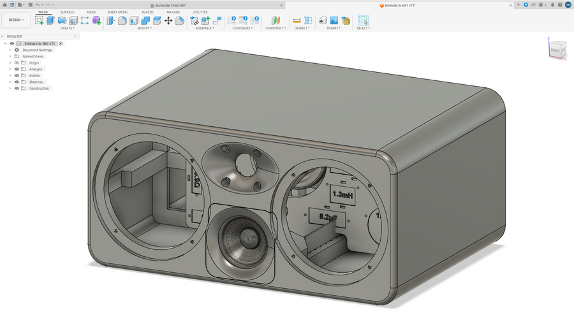This screenshot has height=334, width=574.
Task: Open a new design tab with plus
Action: tap(519, 5)
